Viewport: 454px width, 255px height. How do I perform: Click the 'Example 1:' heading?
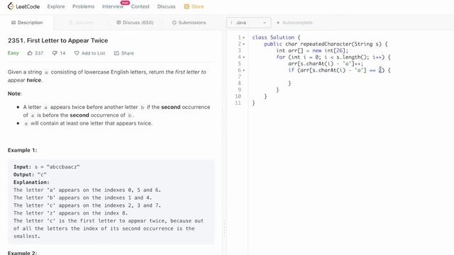22,150
